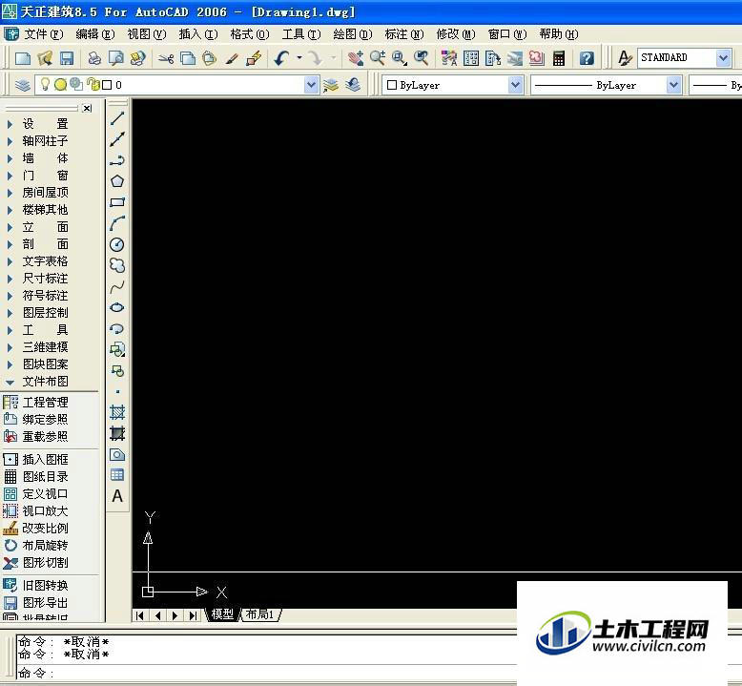Click the Save icon in toolbar
742x686 pixels.
tap(67, 58)
